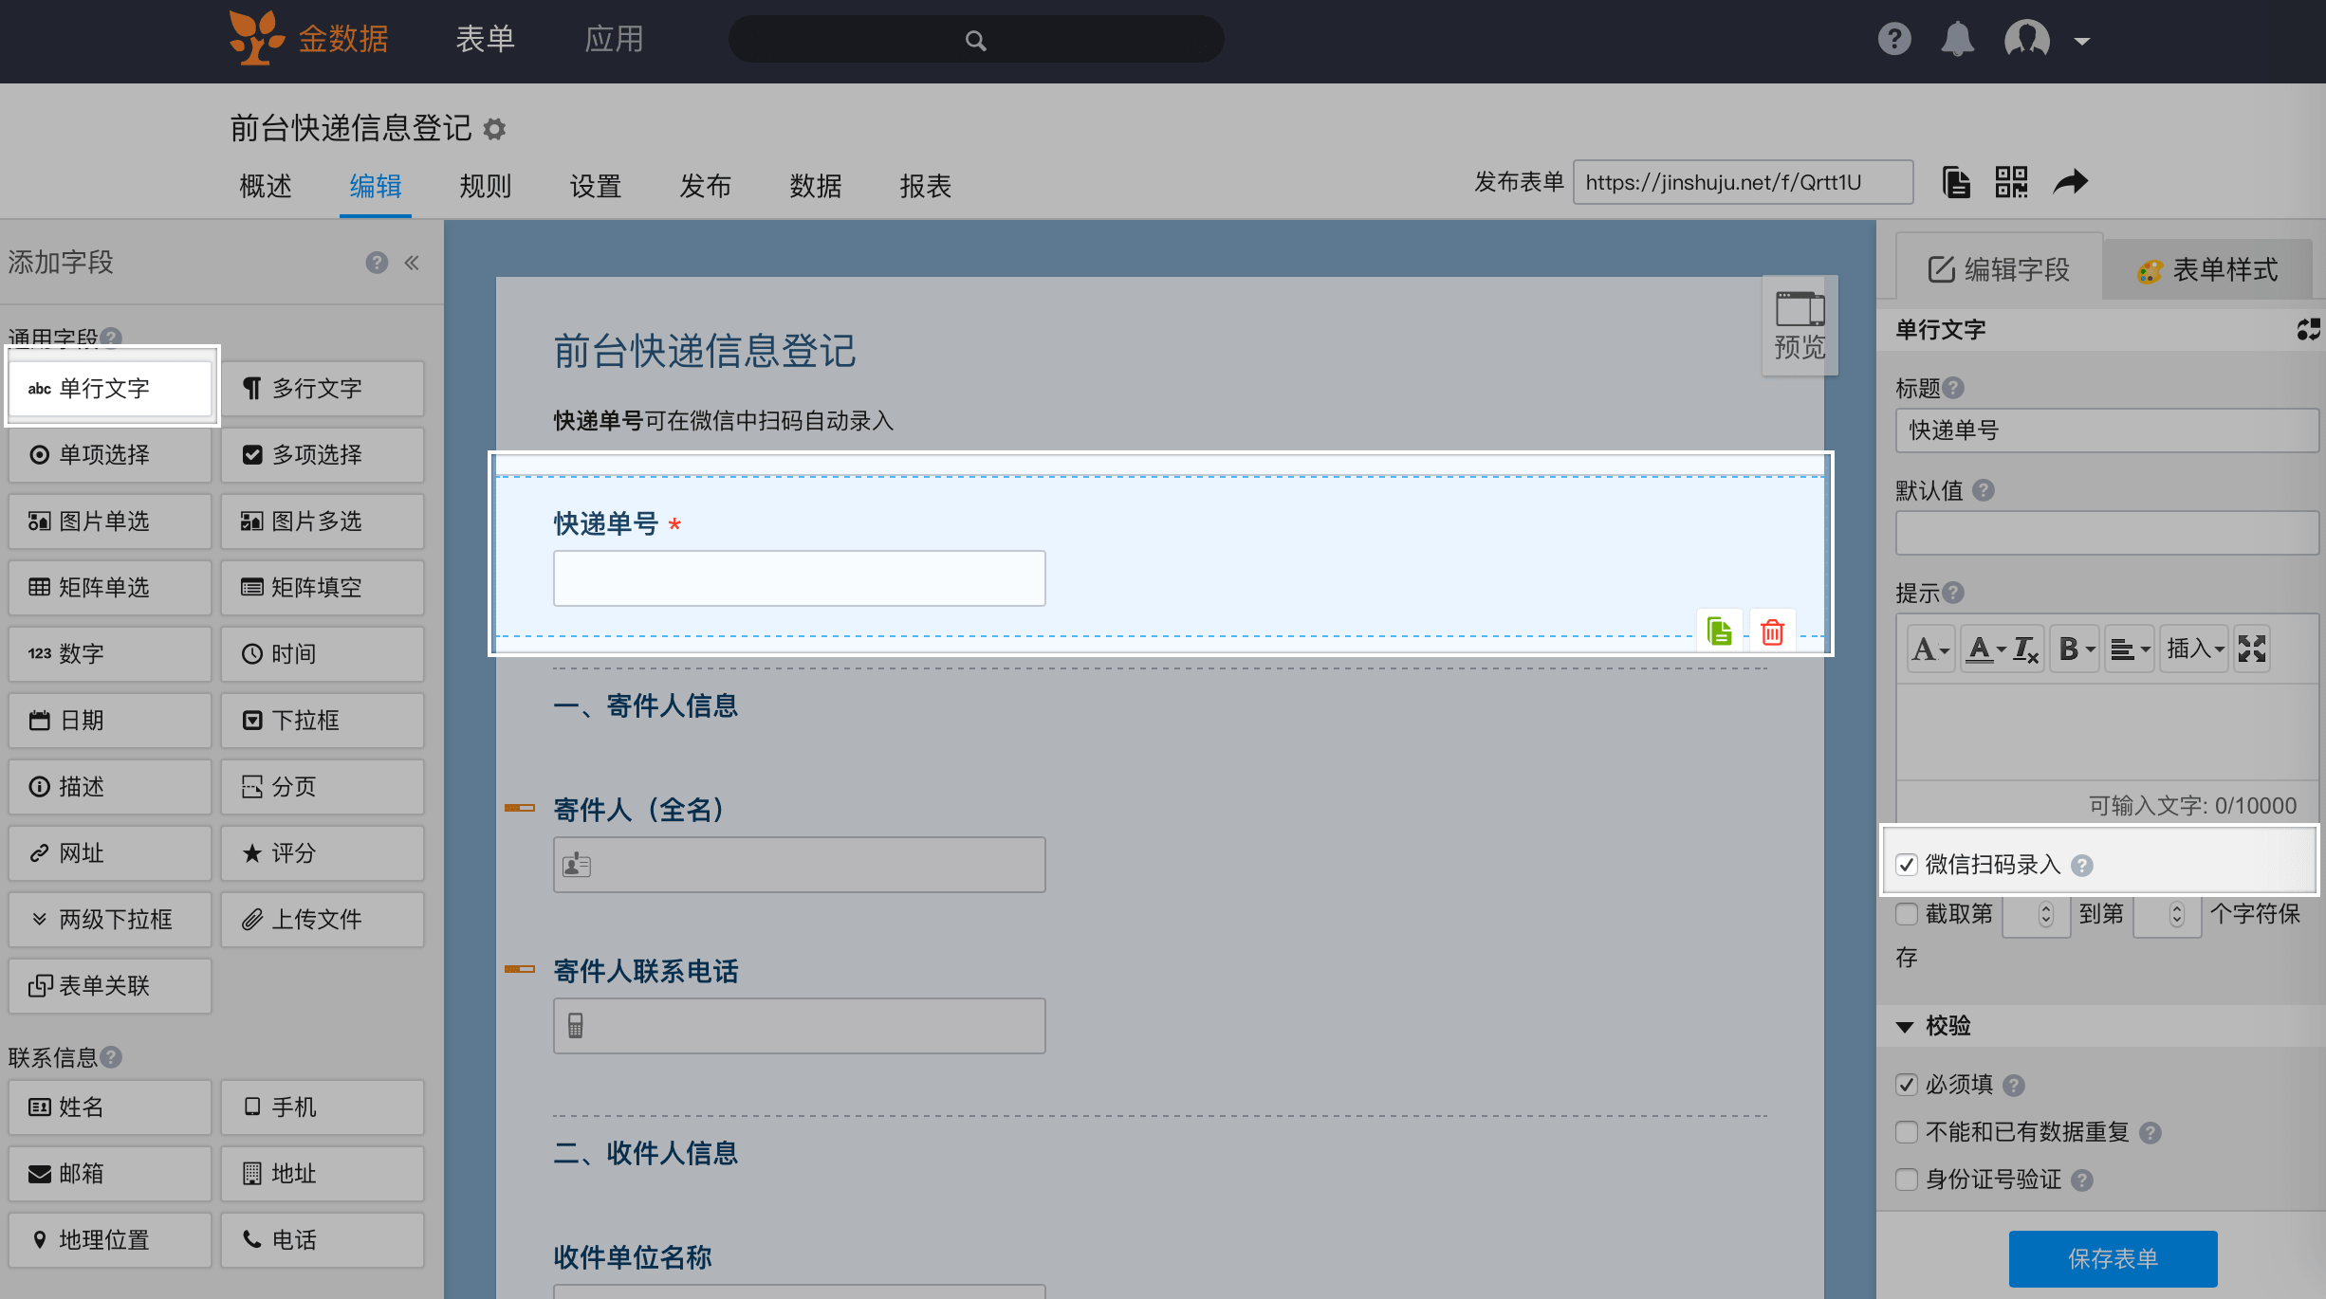Click the copy form link icon

[x=1955, y=182]
